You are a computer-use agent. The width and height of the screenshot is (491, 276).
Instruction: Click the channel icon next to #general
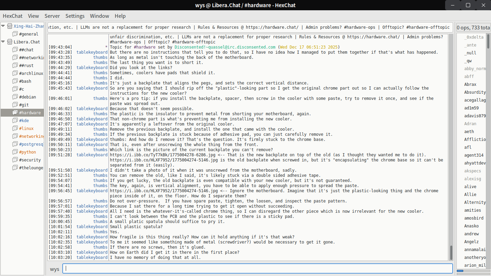[x=15, y=34]
